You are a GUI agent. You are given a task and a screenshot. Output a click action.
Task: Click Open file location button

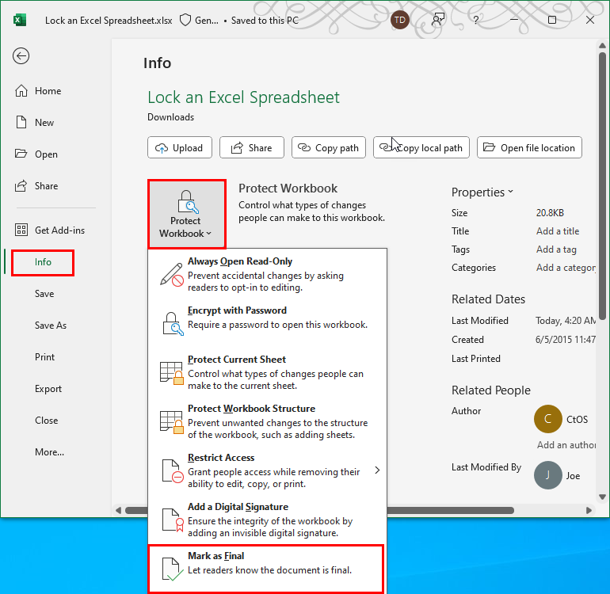pos(529,147)
